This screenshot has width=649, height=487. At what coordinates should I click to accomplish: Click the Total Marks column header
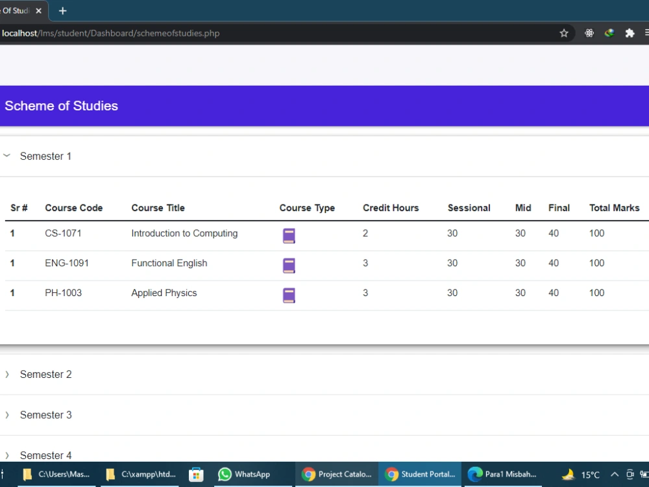click(x=614, y=208)
